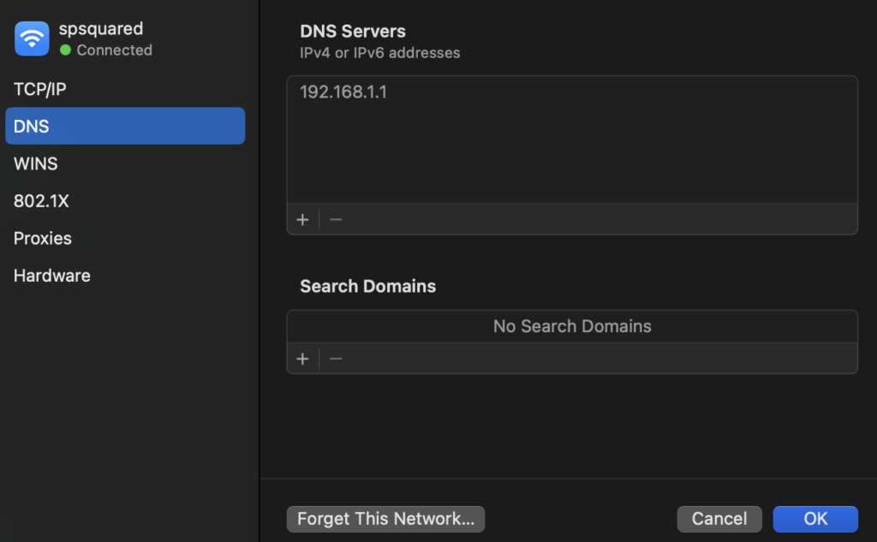Click the spsquared network name
This screenshot has width=877, height=542.
(x=101, y=28)
